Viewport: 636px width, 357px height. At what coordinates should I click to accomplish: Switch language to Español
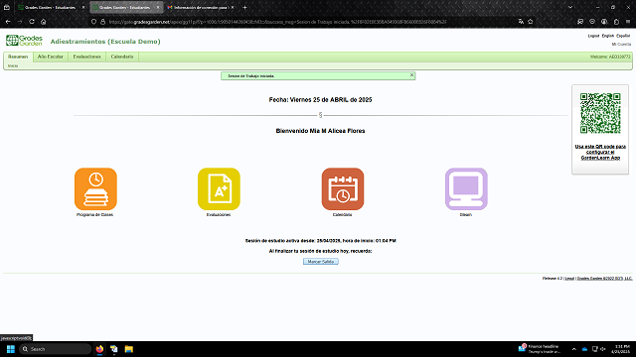click(x=623, y=36)
